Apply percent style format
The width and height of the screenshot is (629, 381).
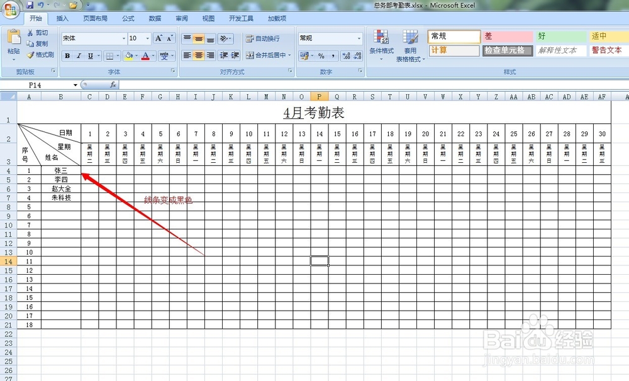click(321, 56)
